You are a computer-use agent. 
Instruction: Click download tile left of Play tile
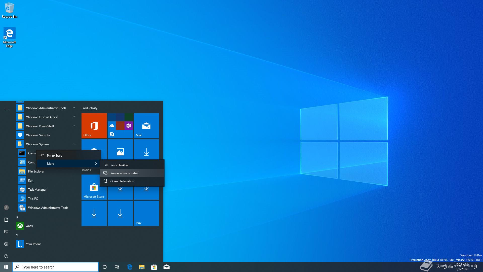coord(120,213)
